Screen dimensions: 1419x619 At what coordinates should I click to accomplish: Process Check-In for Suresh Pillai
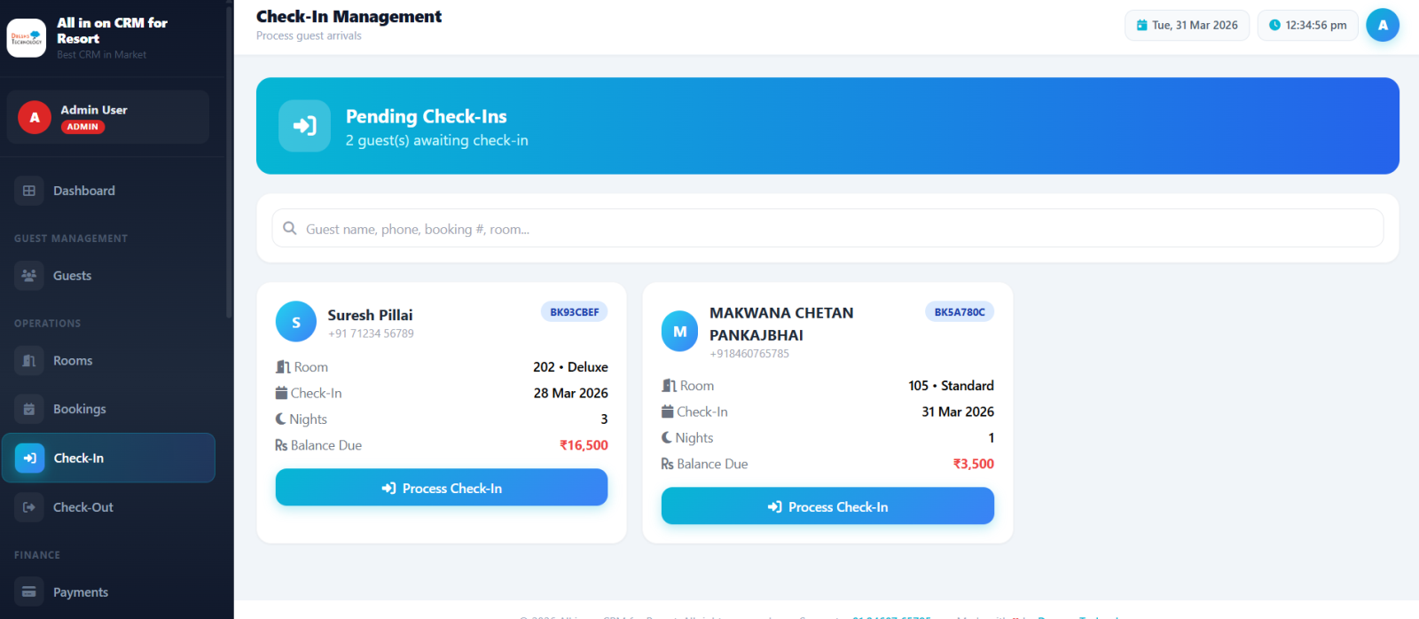(441, 489)
